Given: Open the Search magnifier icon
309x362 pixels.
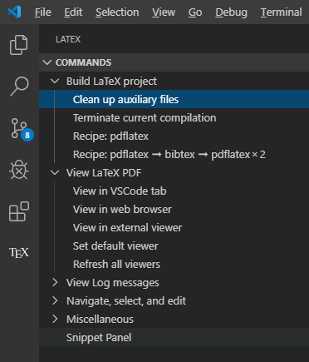Looking at the screenshot, I should (x=19, y=87).
